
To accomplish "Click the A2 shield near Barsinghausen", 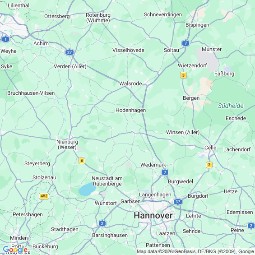I will pyautogui.click(x=102, y=223).
